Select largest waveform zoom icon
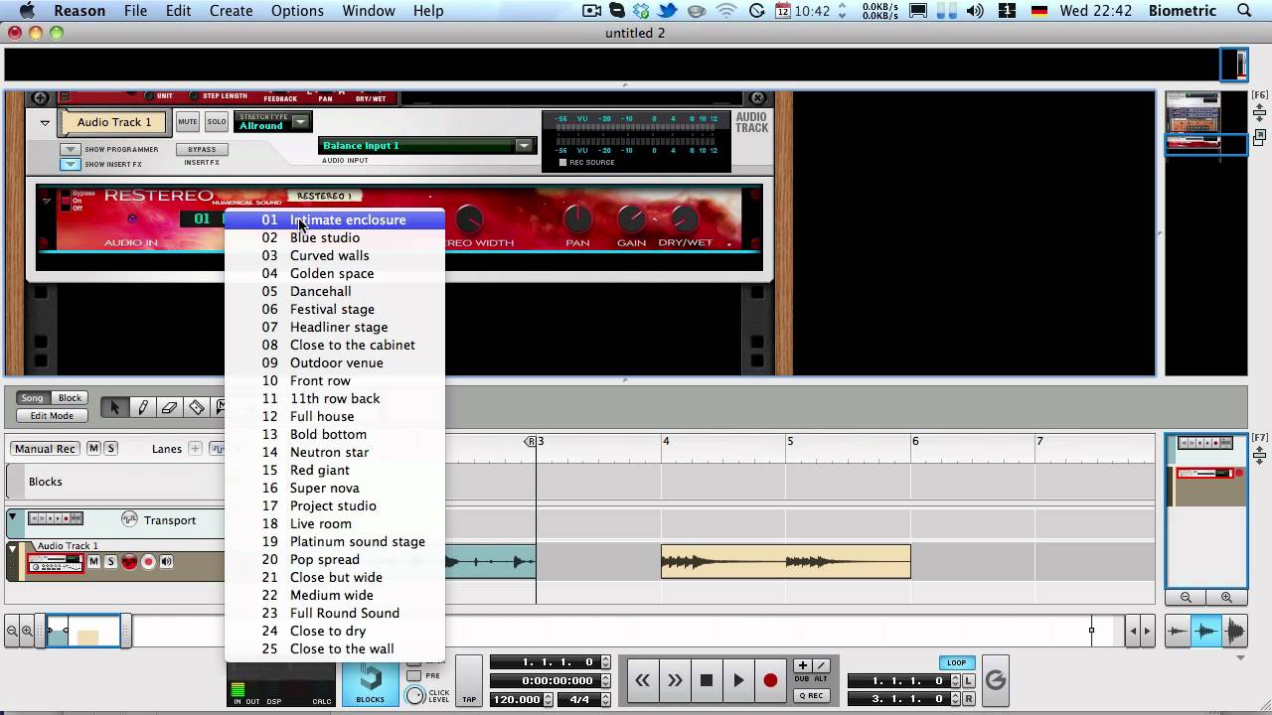Viewport: 1272px width, 715px height. pyautogui.click(x=1234, y=631)
